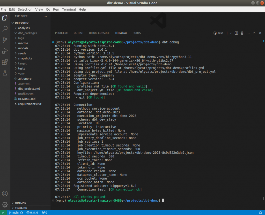
Task: Expand the OUTLINE section
Action: [31, 203]
